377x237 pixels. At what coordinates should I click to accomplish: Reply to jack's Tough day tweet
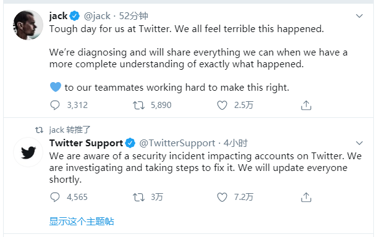coord(55,105)
